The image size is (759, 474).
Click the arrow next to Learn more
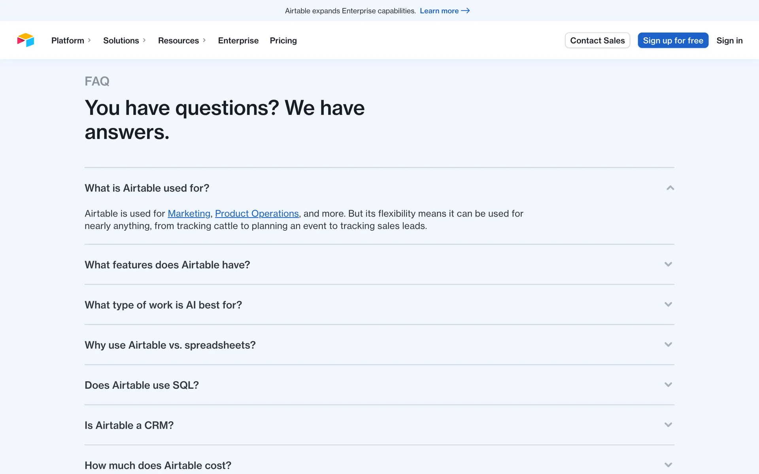465,11
